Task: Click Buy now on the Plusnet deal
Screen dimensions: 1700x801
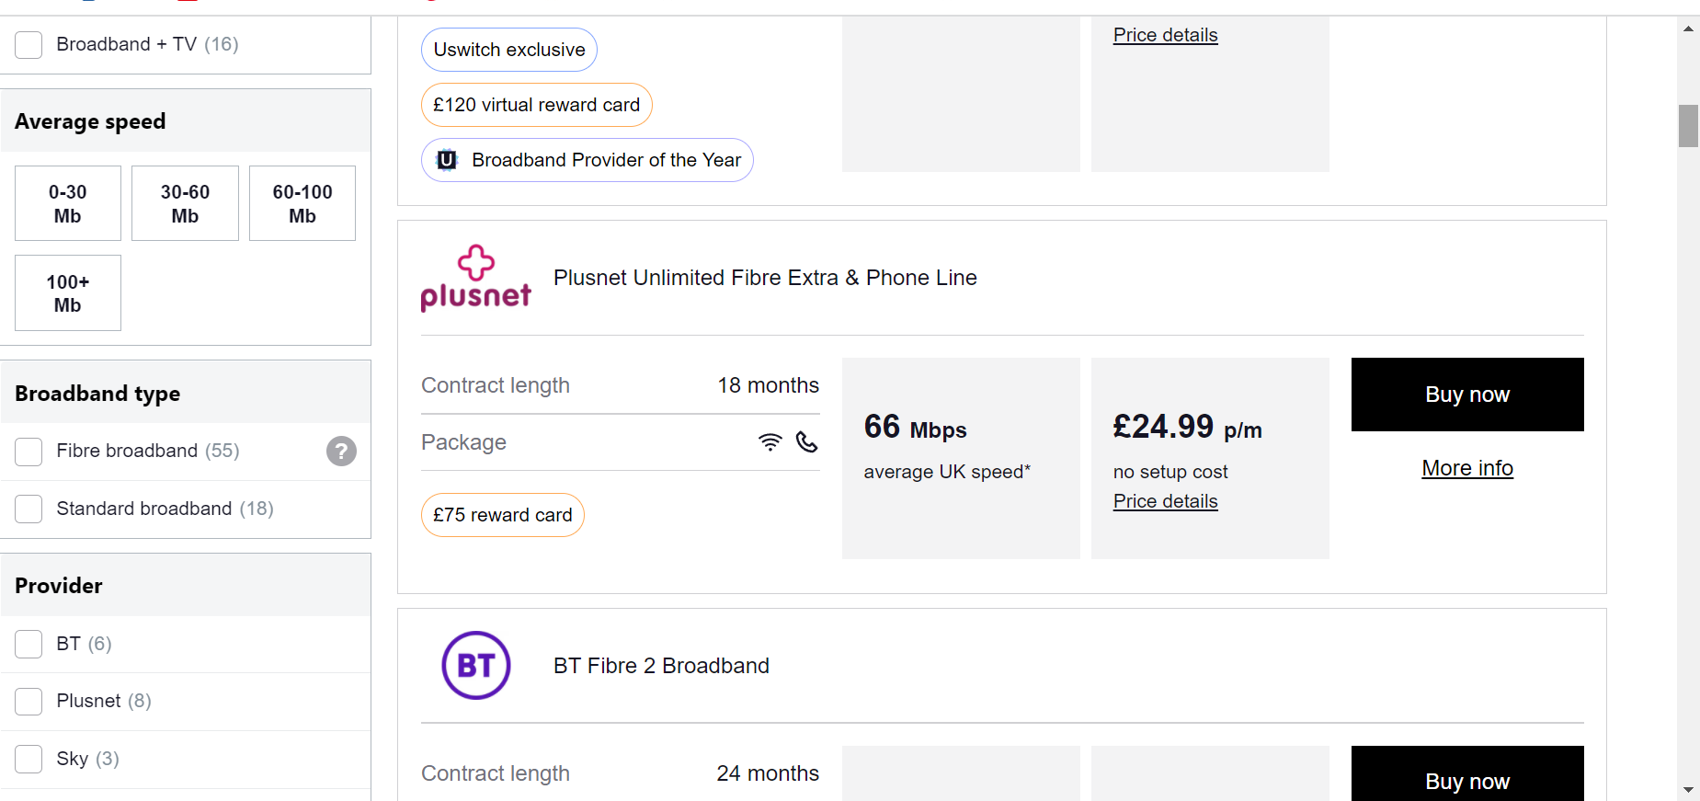Action: (x=1466, y=394)
